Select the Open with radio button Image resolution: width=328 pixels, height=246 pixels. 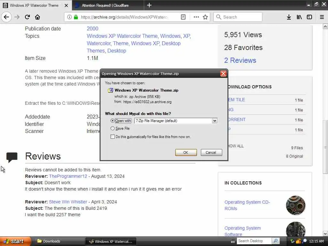pyautogui.click(x=112, y=121)
